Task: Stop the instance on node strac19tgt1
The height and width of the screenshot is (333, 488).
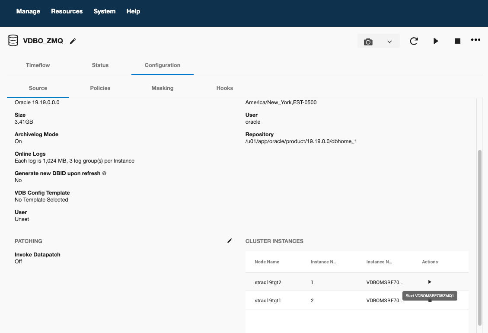Action: [x=429, y=300]
